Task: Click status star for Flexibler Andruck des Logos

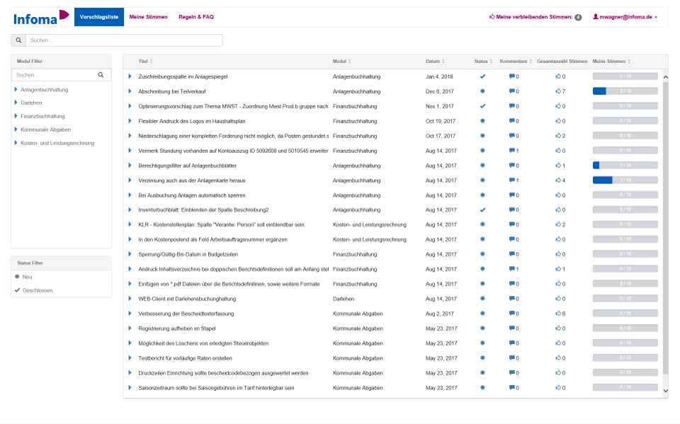Action: [482, 121]
